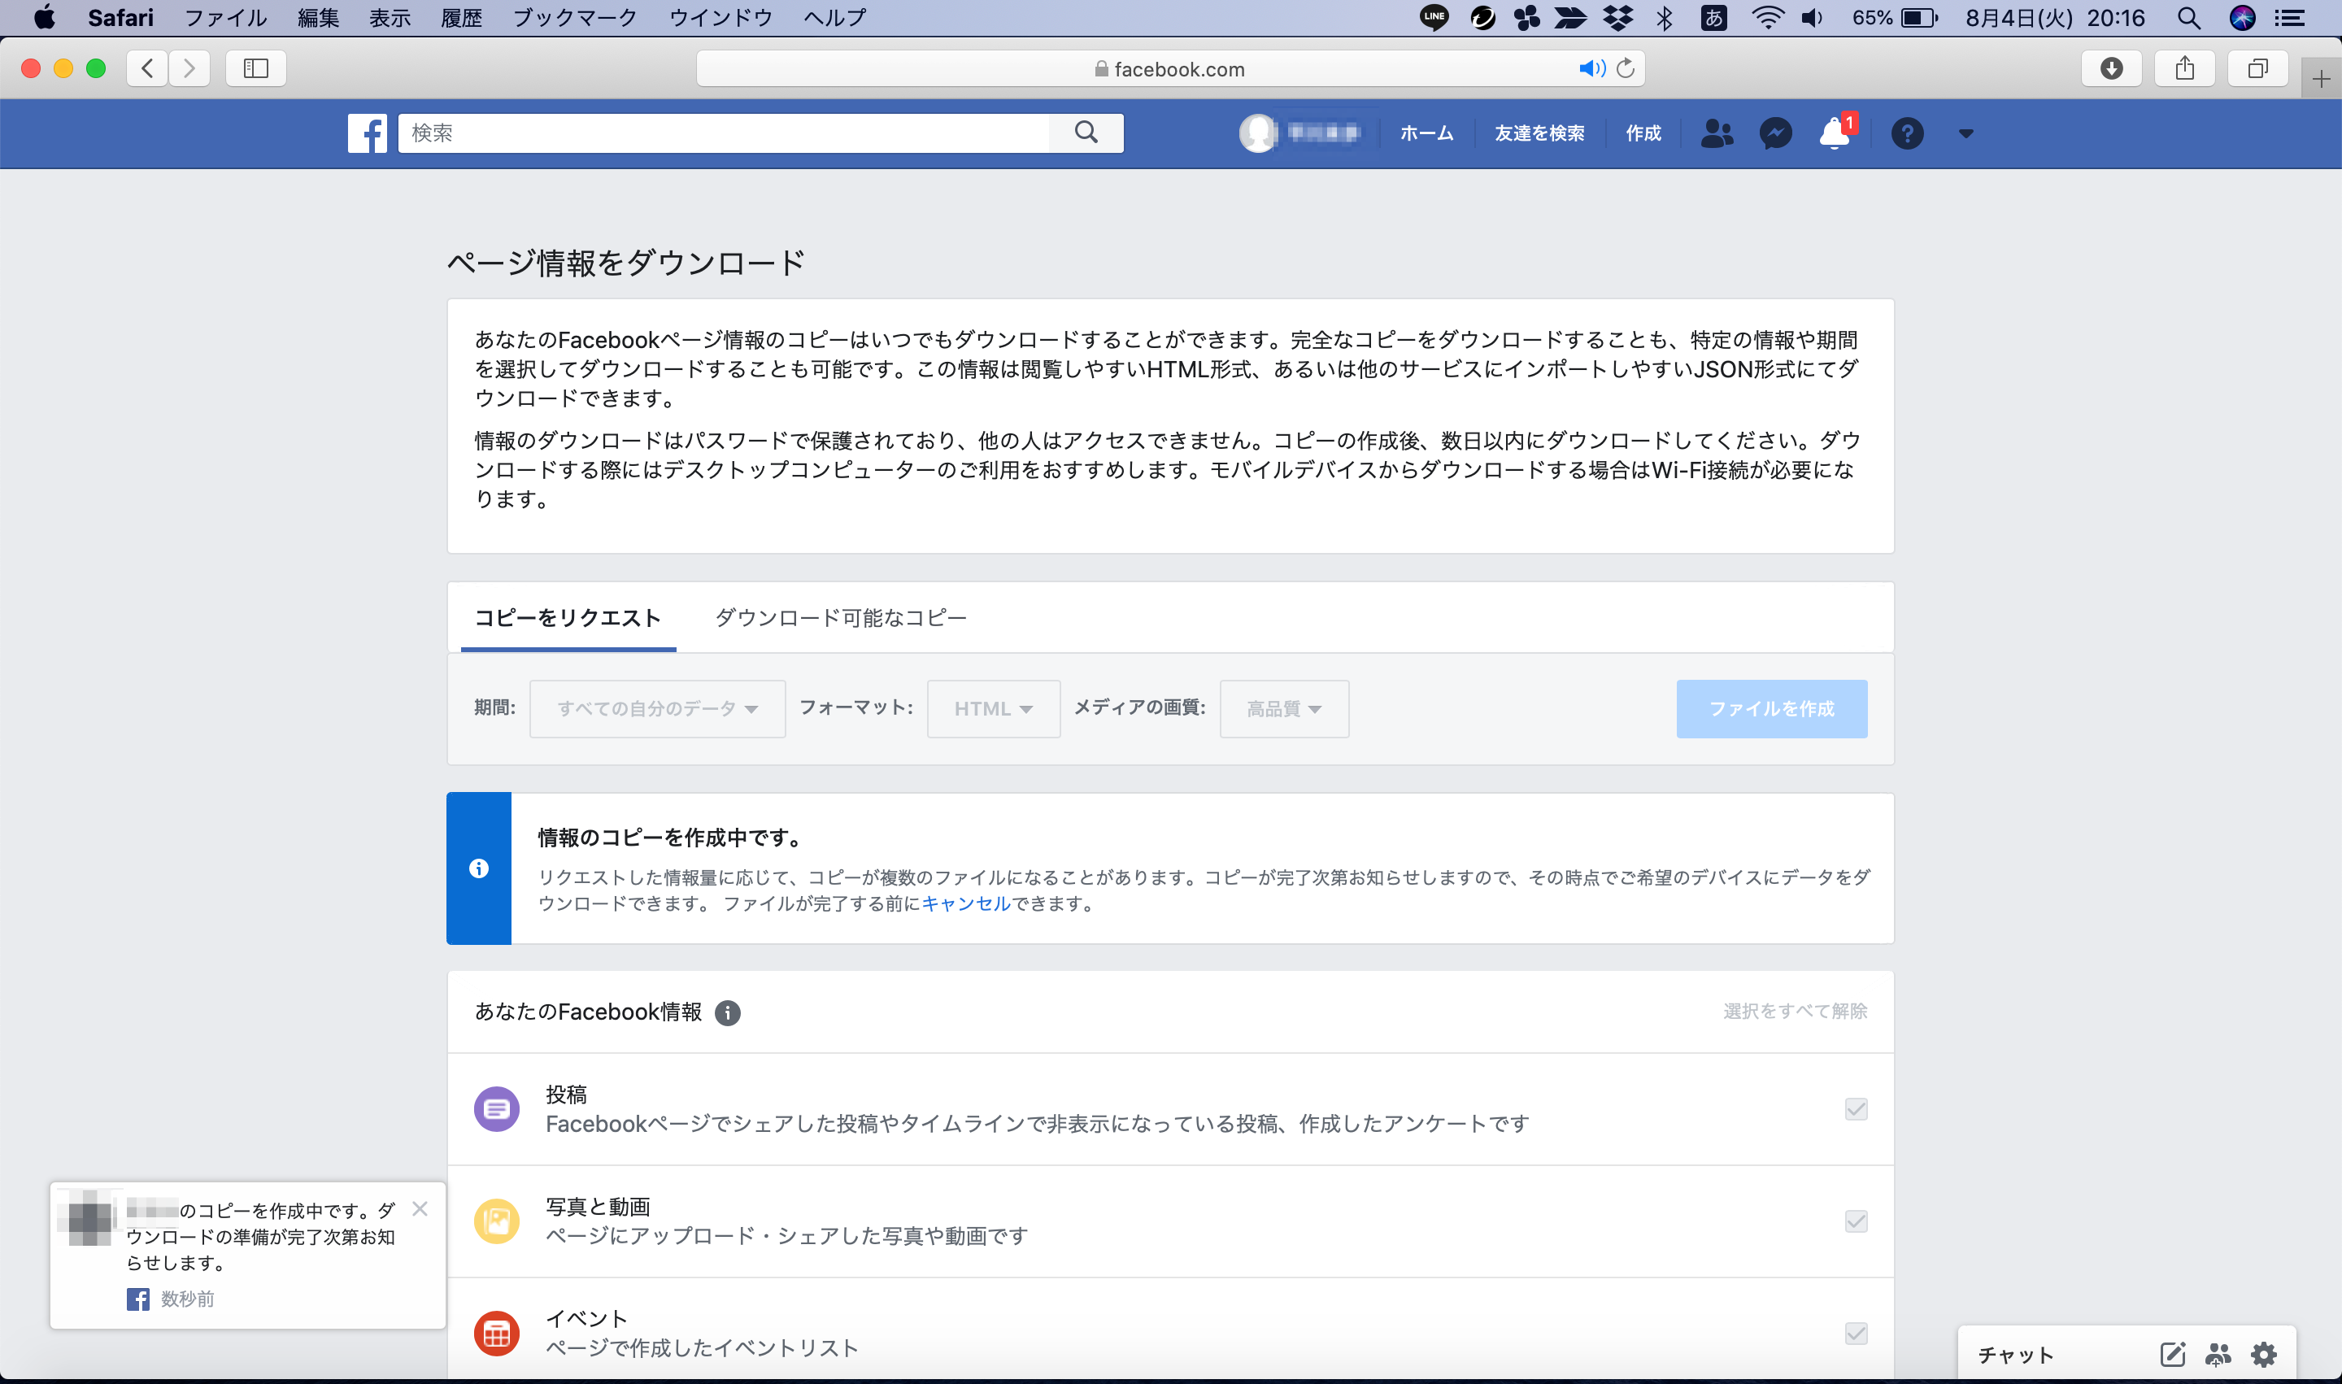Switch to ダウンロード可能なコピー tab
Image resolution: width=2342 pixels, height=1384 pixels.
(x=840, y=618)
